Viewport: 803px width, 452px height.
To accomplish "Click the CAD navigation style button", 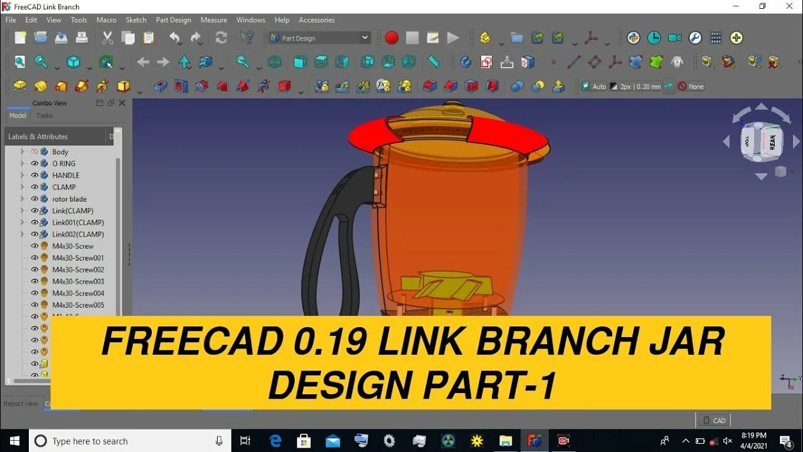I will point(714,421).
